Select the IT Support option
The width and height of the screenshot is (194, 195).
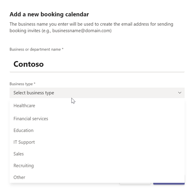(97, 142)
